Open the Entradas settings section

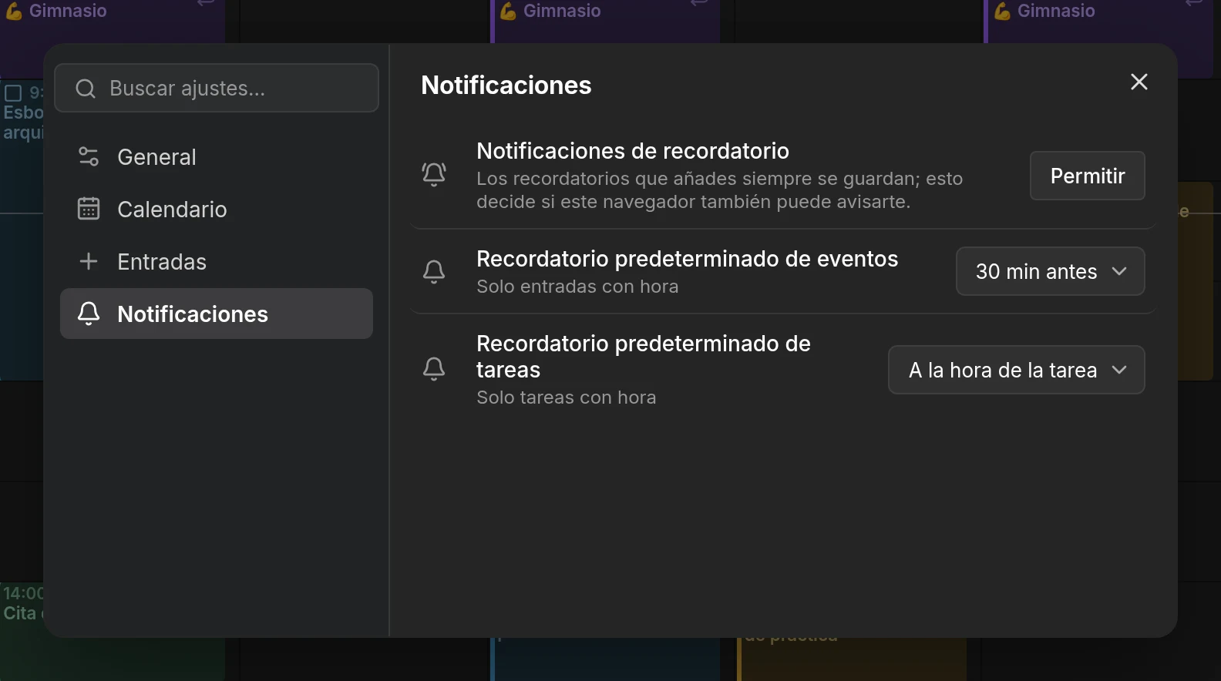[x=217, y=262]
